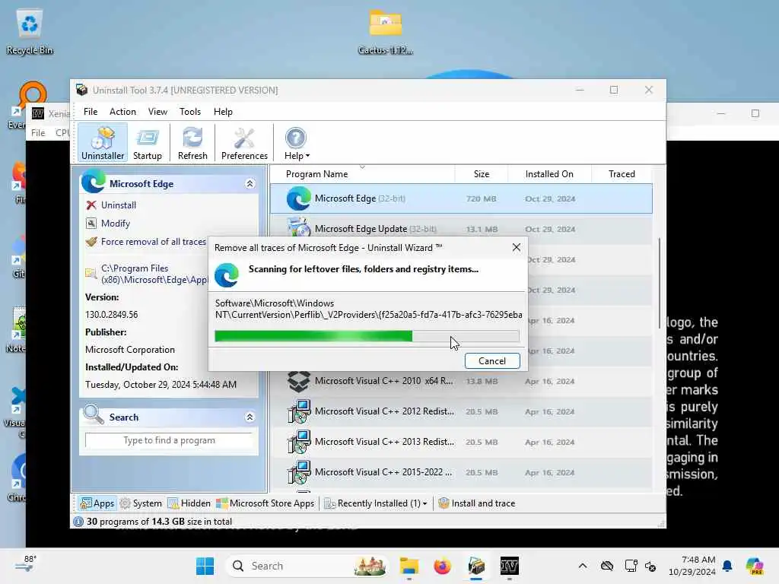Click the Microsoft Edge icon in list
Viewport: 779px width, 584px height.
coord(298,198)
